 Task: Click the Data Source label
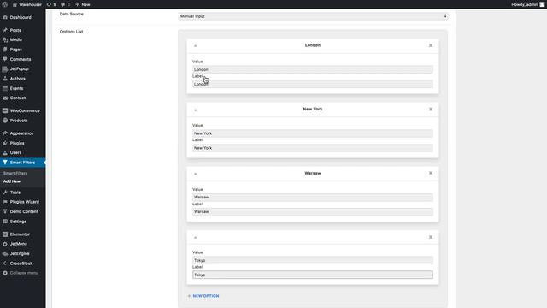pyautogui.click(x=72, y=14)
